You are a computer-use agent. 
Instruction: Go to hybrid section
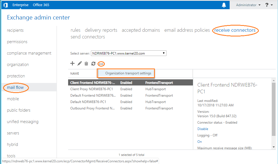(x=13, y=145)
